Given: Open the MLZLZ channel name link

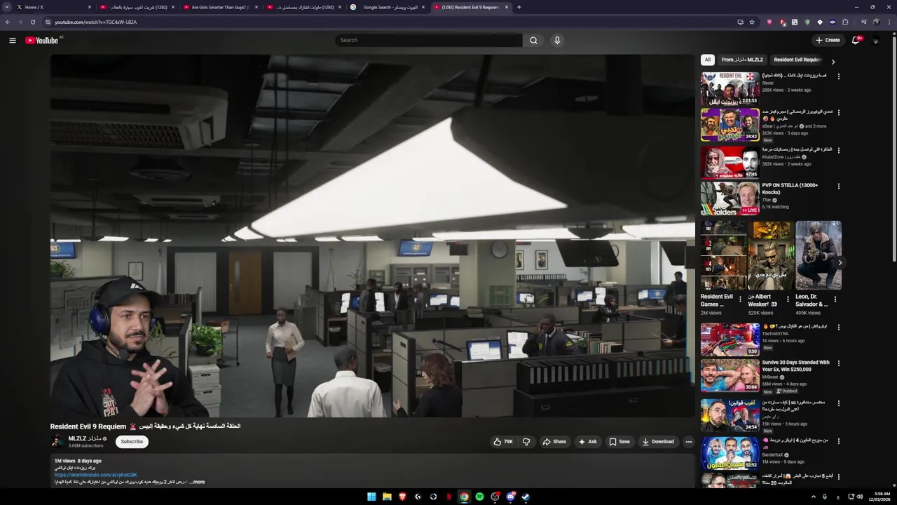Looking at the screenshot, I should pos(85,438).
